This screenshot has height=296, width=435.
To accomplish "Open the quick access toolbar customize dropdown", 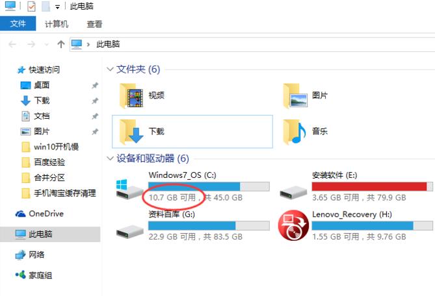I will (x=57, y=7).
